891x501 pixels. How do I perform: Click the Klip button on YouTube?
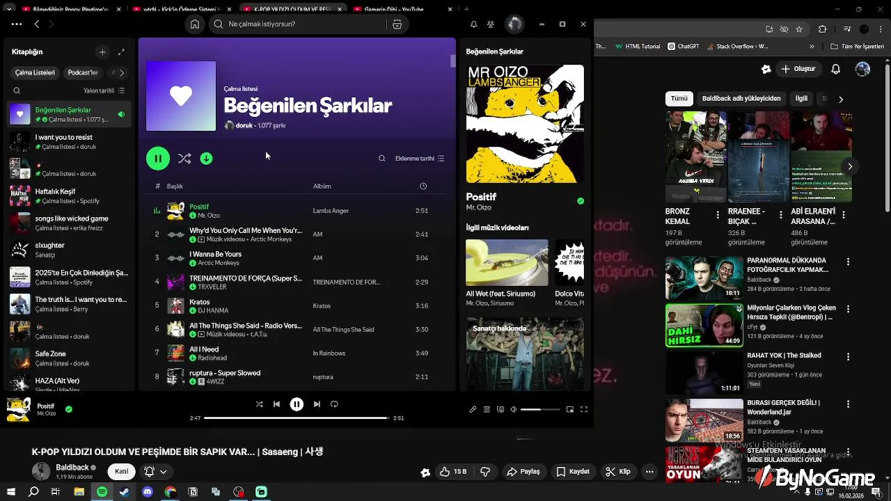(x=618, y=472)
